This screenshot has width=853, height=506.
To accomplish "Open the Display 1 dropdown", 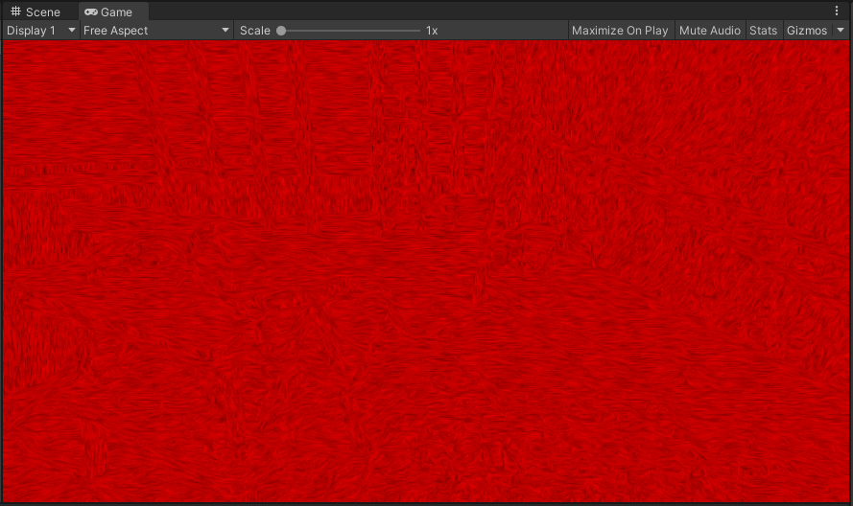I will (41, 31).
